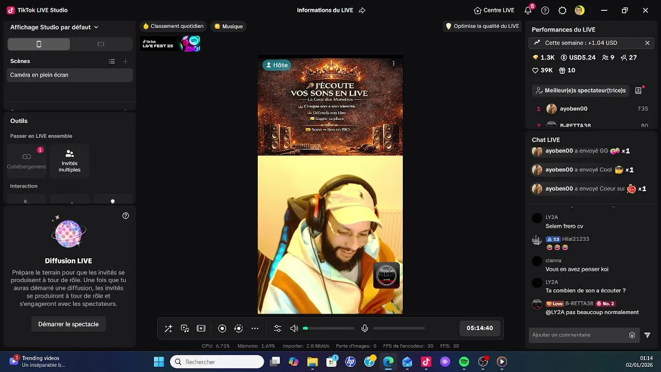This screenshot has height=372, width=661.
Task: Open the clip marker tool in the toolbar
Action: tap(201, 329)
